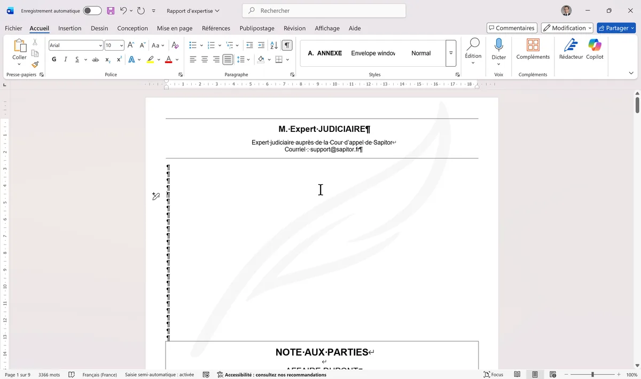Open the Révision tab
This screenshot has width=641, height=379.
[294, 28]
